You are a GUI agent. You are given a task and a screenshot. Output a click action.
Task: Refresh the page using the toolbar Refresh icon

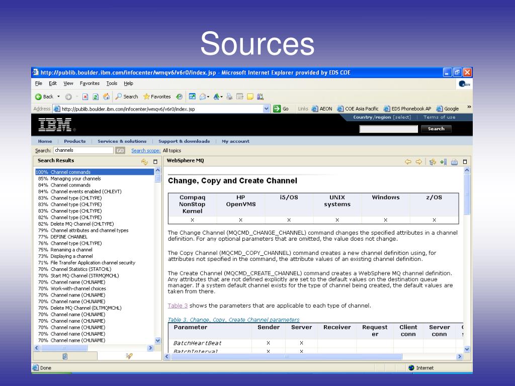point(96,97)
